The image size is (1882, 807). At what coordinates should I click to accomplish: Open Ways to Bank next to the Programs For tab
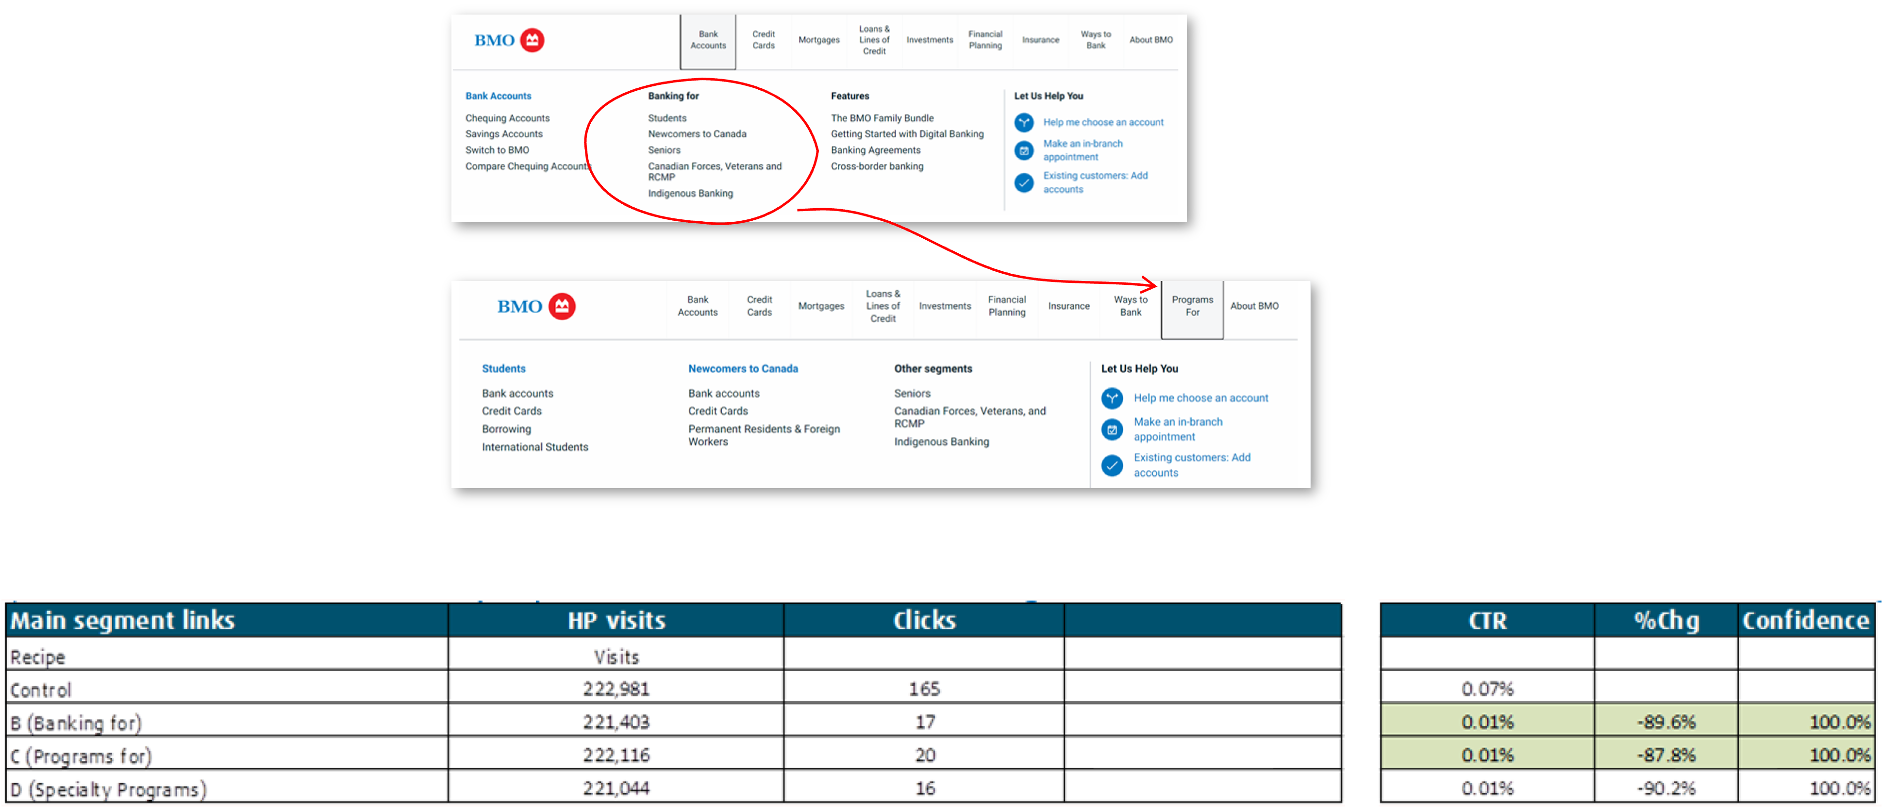point(1130,306)
